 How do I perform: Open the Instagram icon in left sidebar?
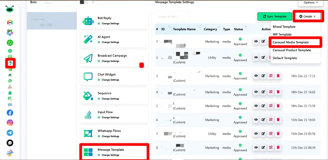pyautogui.click(x=10, y=123)
